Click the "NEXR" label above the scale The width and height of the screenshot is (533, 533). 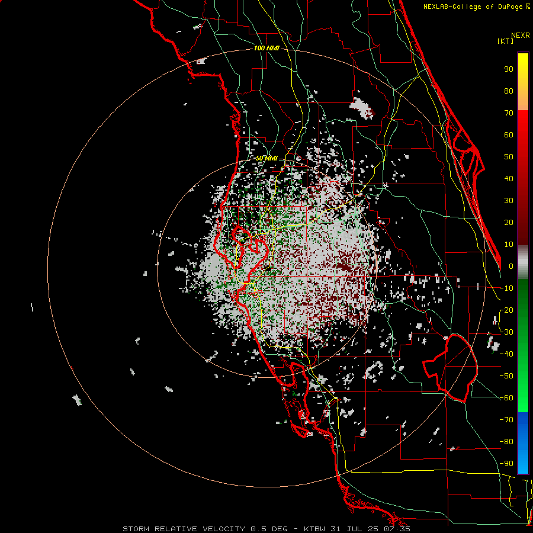coord(521,36)
